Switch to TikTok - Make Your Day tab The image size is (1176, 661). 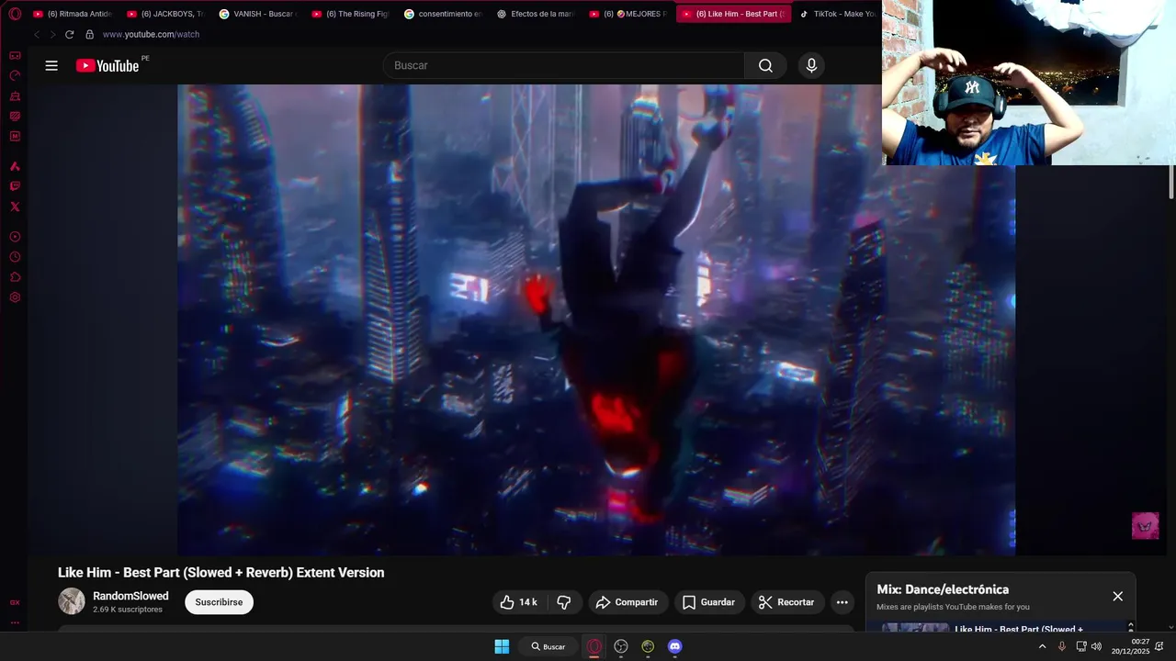point(836,14)
